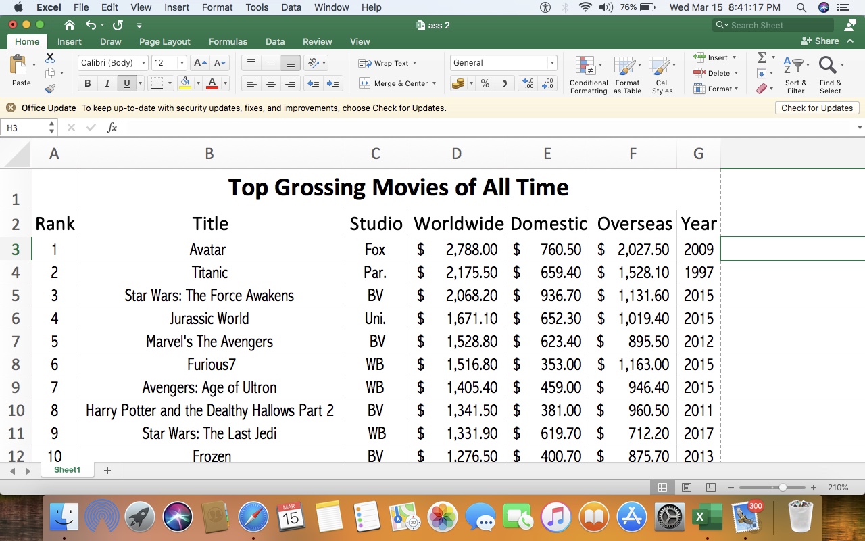Image resolution: width=865 pixels, height=541 pixels.
Task: Switch to Page Layout view in status bar
Action: click(687, 488)
